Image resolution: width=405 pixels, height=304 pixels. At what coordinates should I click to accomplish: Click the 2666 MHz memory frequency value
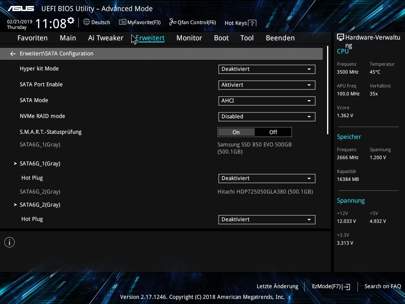[347, 158]
